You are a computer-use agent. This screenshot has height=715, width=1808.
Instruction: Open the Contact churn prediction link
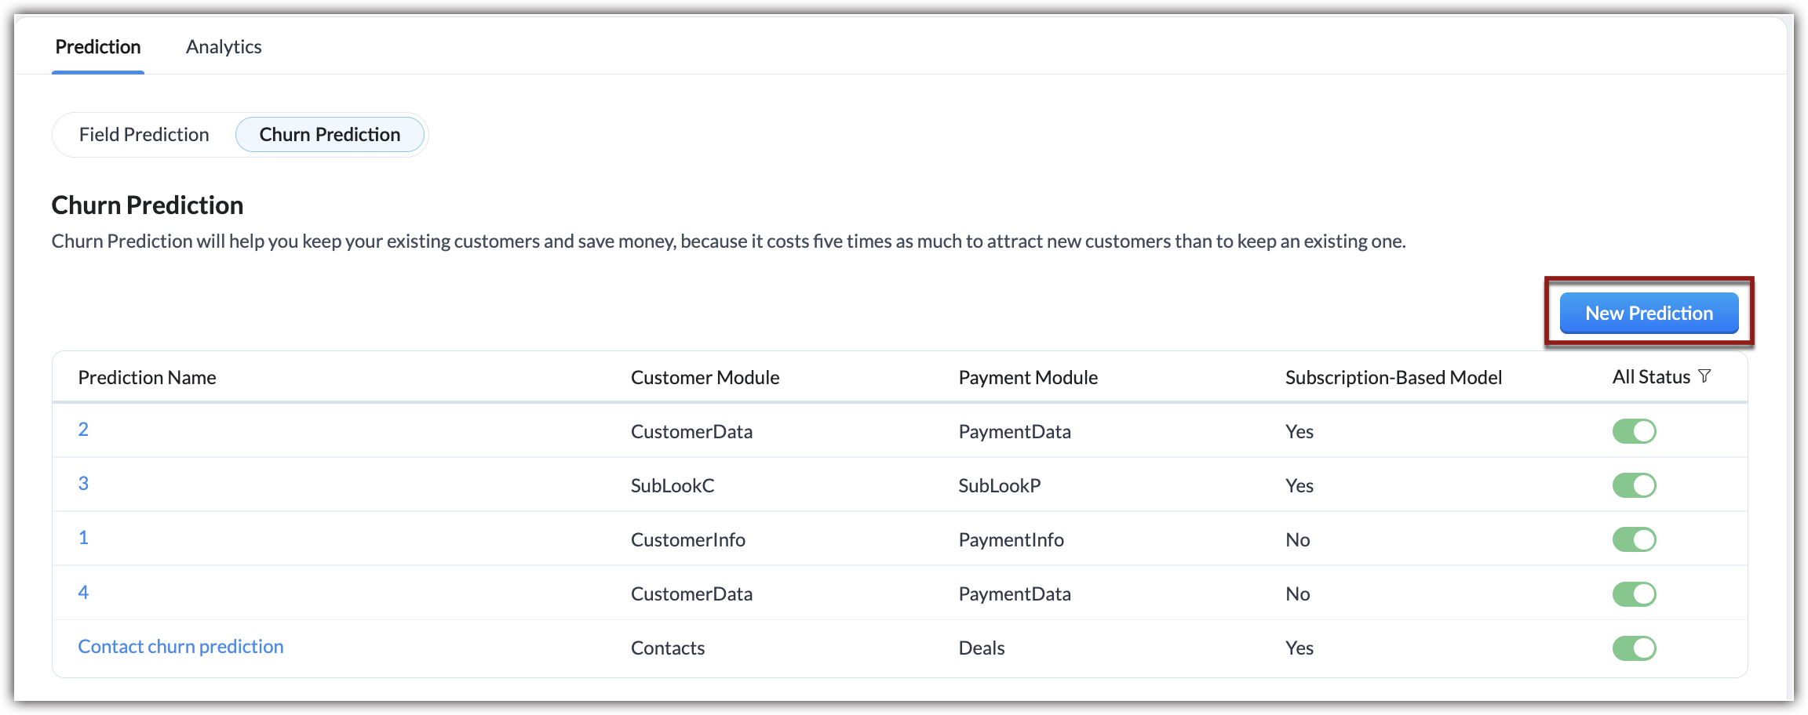180,647
